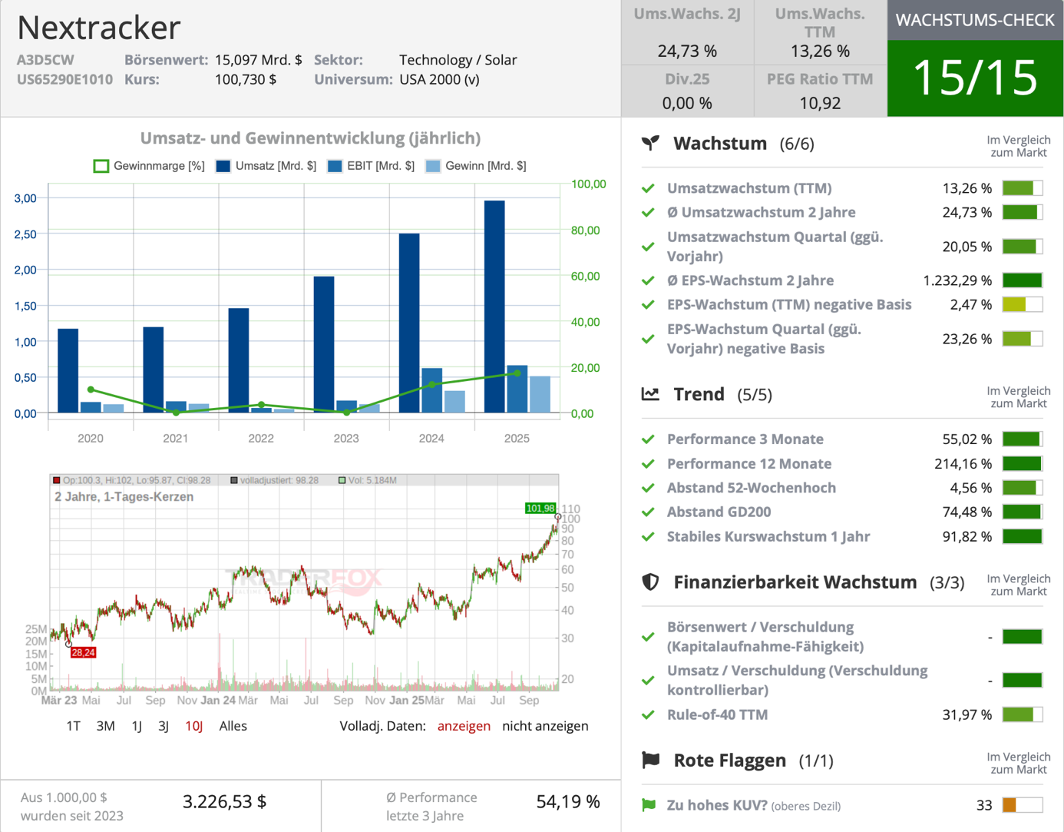Click the Trend chart icon
1064x832 pixels.
(x=650, y=394)
